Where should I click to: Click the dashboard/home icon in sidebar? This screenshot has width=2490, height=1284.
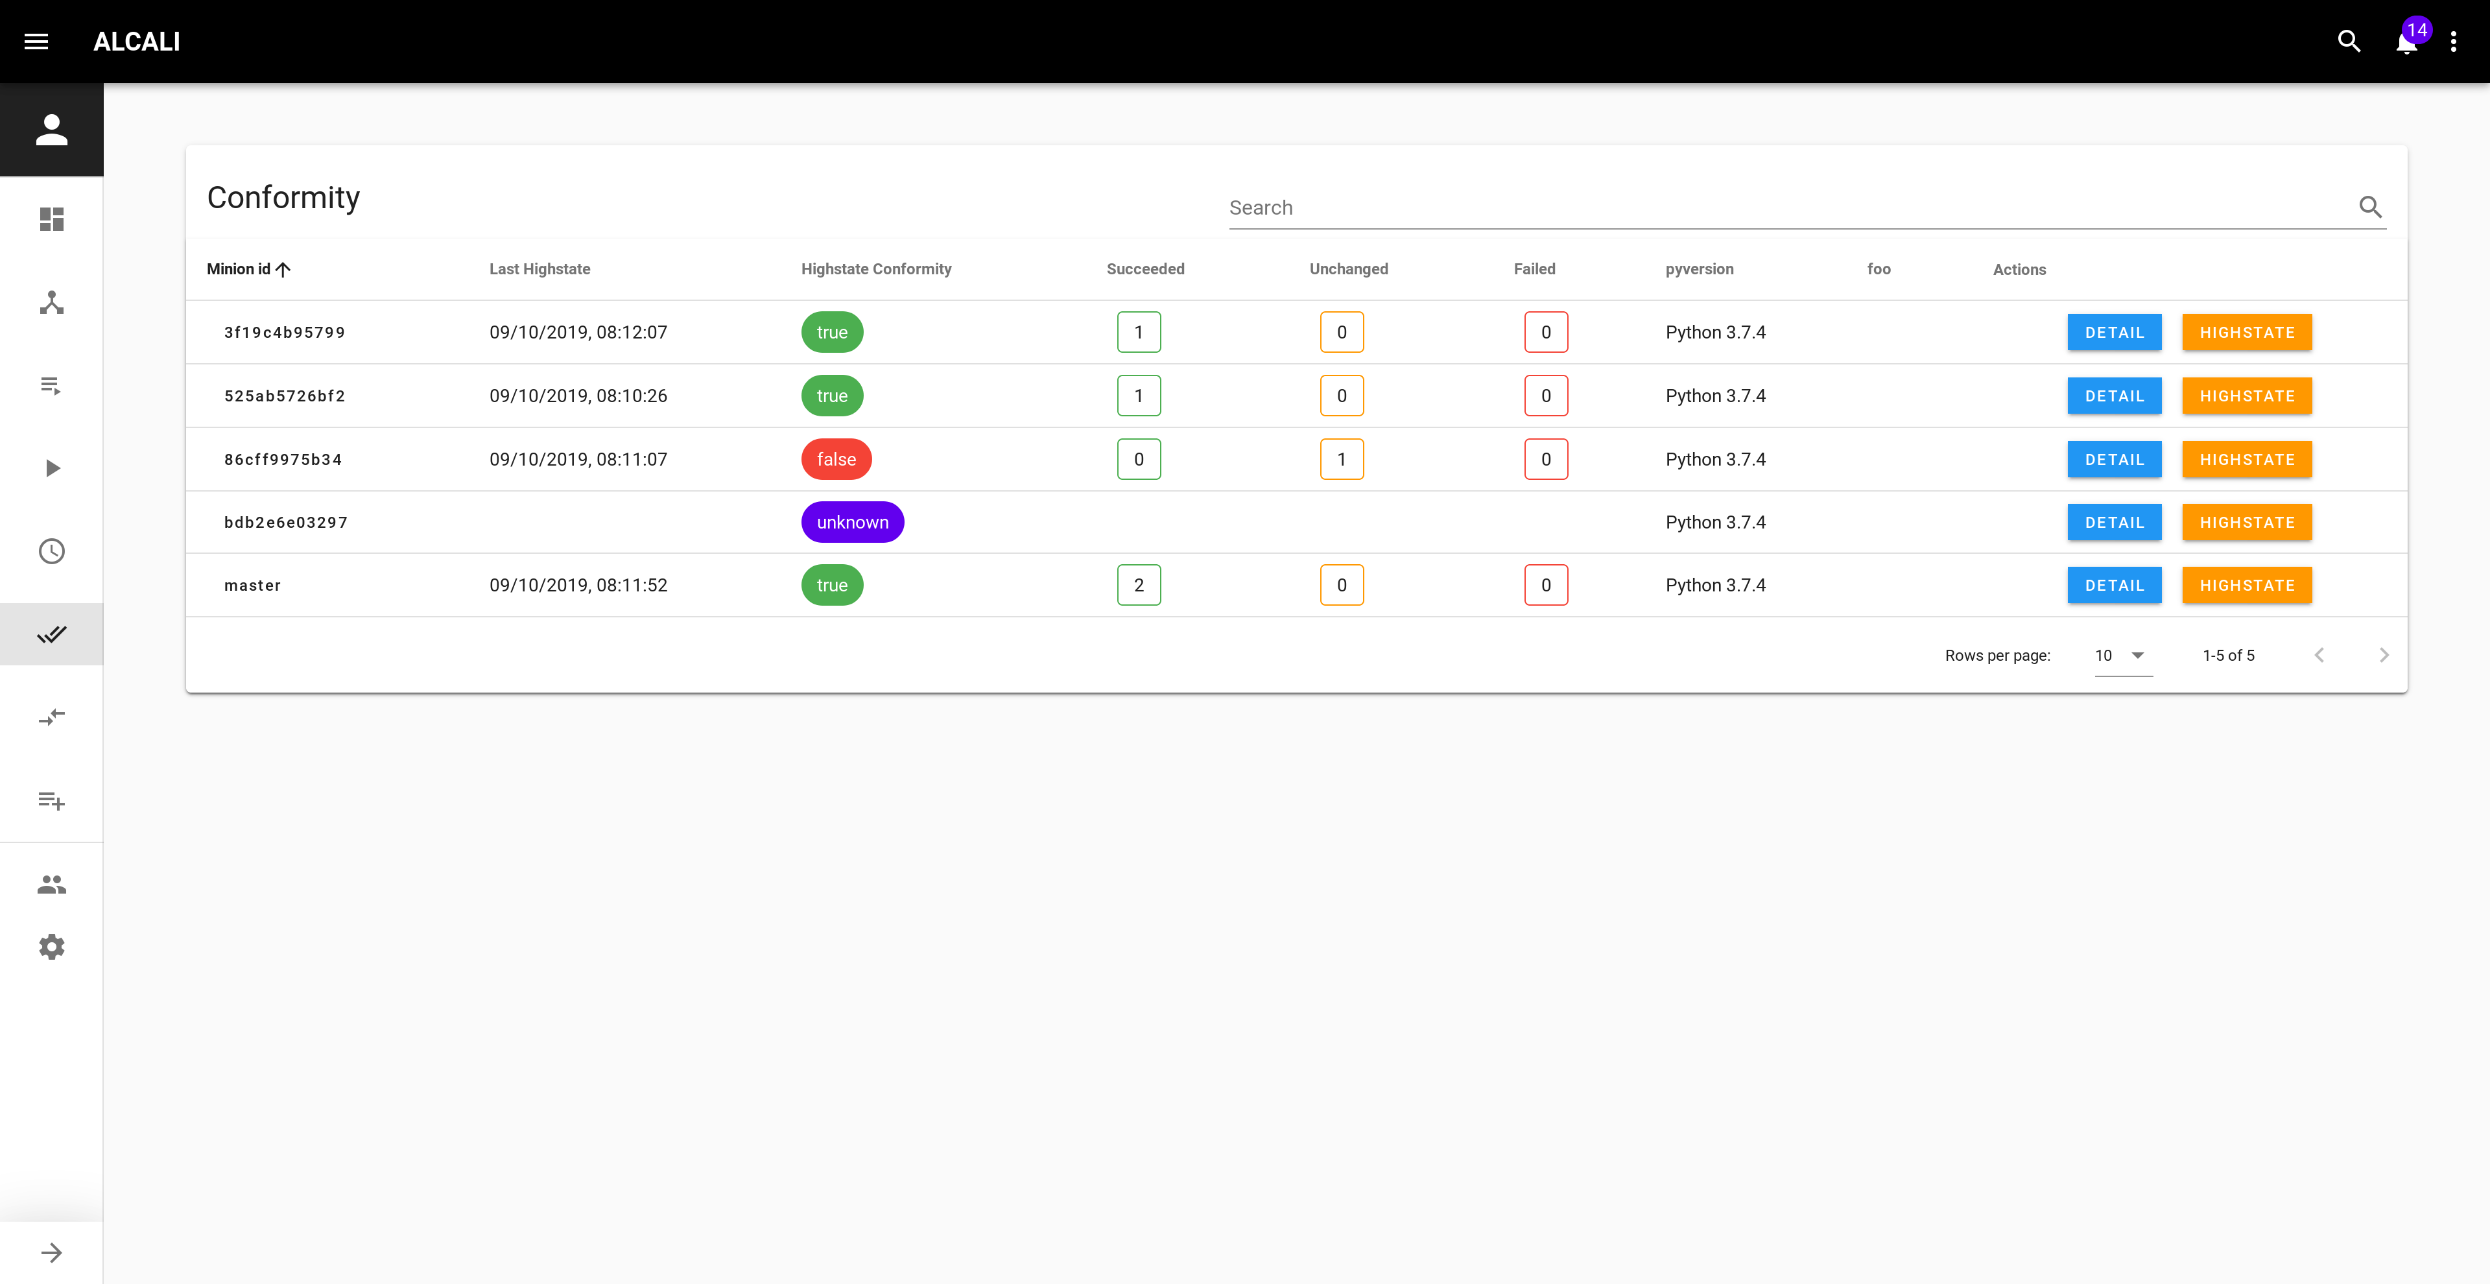tap(51, 218)
